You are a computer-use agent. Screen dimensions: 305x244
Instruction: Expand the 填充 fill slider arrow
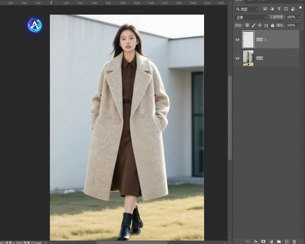(299, 25)
